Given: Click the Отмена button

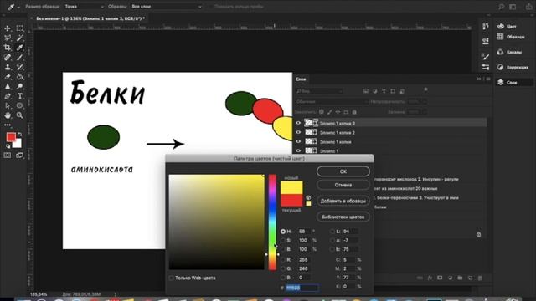Looking at the screenshot, I should coord(343,185).
